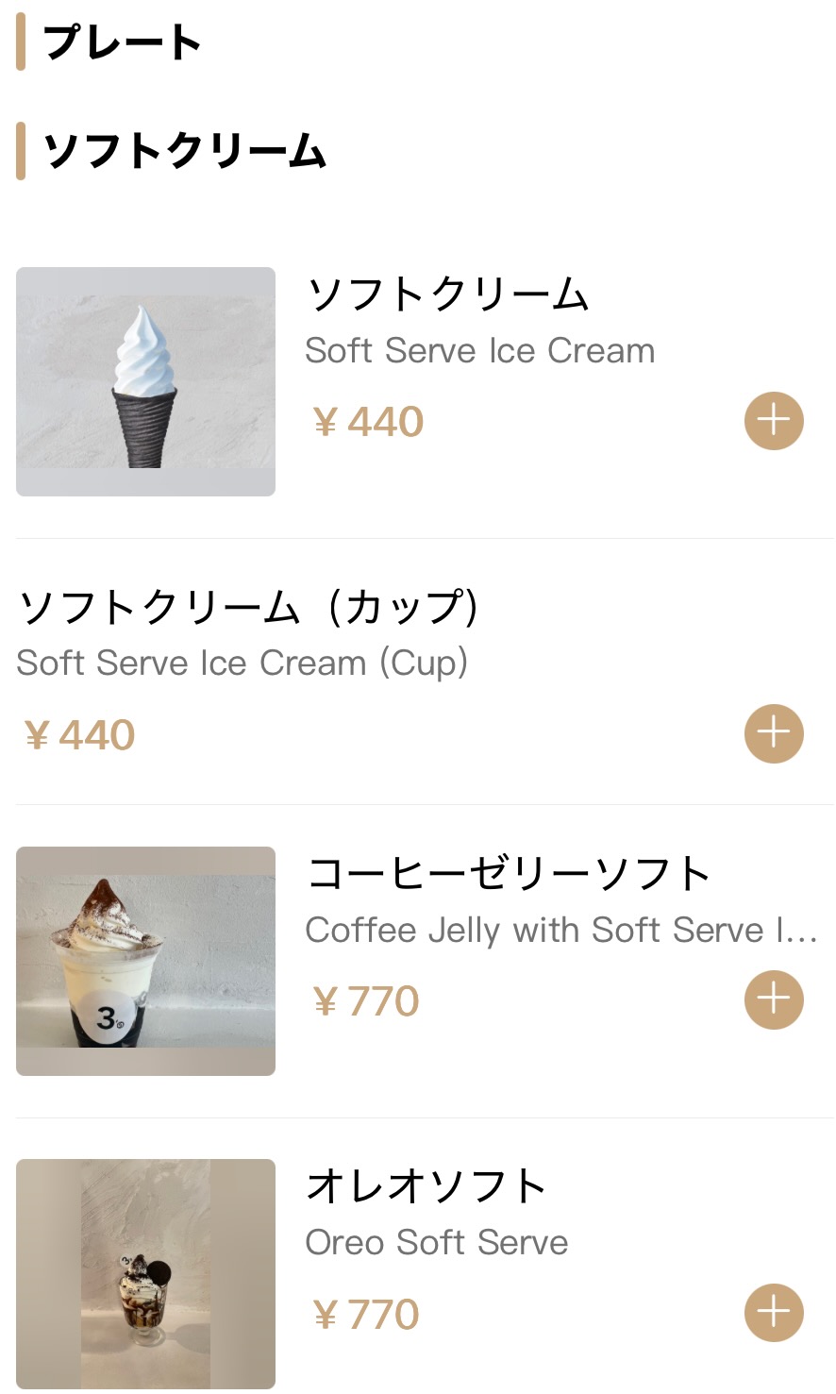Click the truncated Coffee Jelly with Soft Serve description

pyautogui.click(x=560, y=930)
